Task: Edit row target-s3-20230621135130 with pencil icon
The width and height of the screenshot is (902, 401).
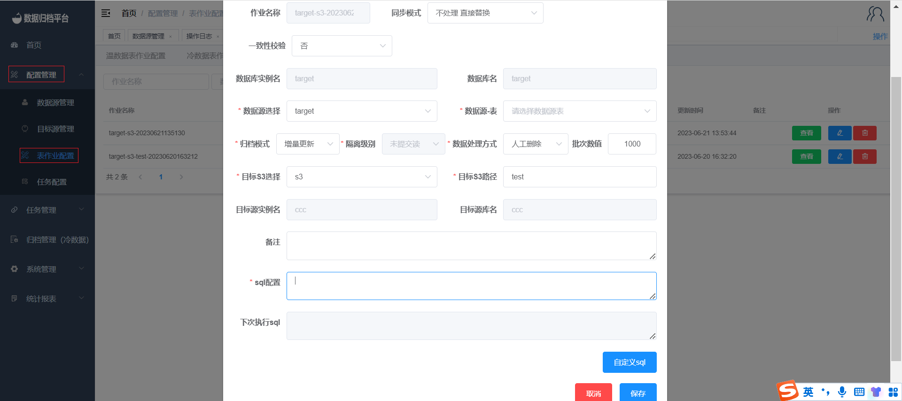Action: coord(840,133)
